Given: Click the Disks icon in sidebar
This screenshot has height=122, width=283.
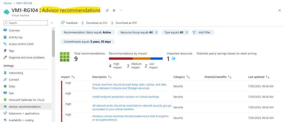Looking at the screenshot, I should pos(5,86).
